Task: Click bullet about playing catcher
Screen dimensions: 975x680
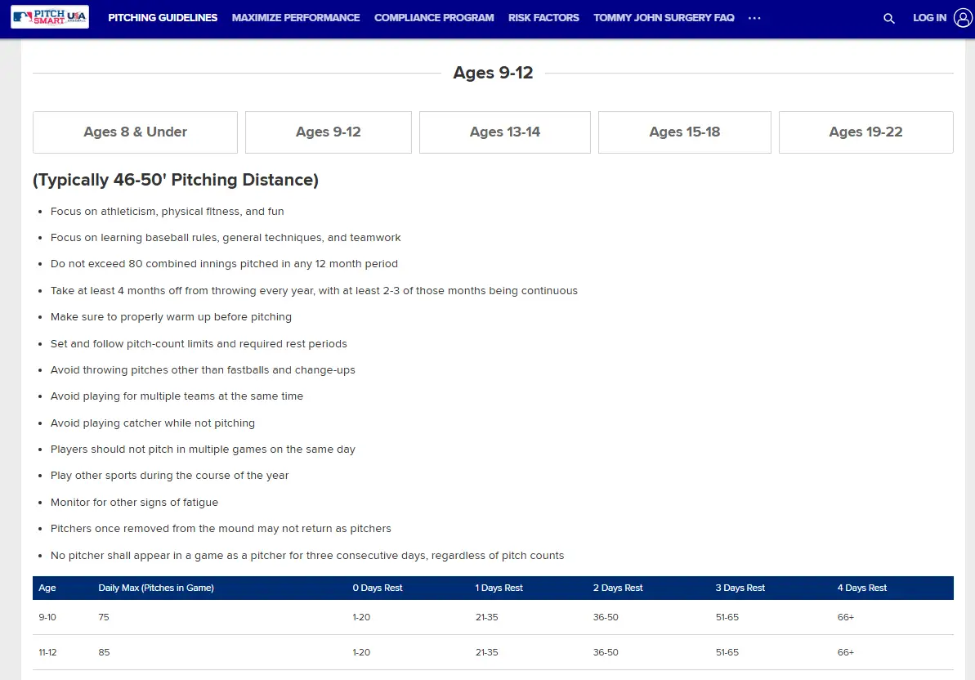Action: tap(152, 423)
